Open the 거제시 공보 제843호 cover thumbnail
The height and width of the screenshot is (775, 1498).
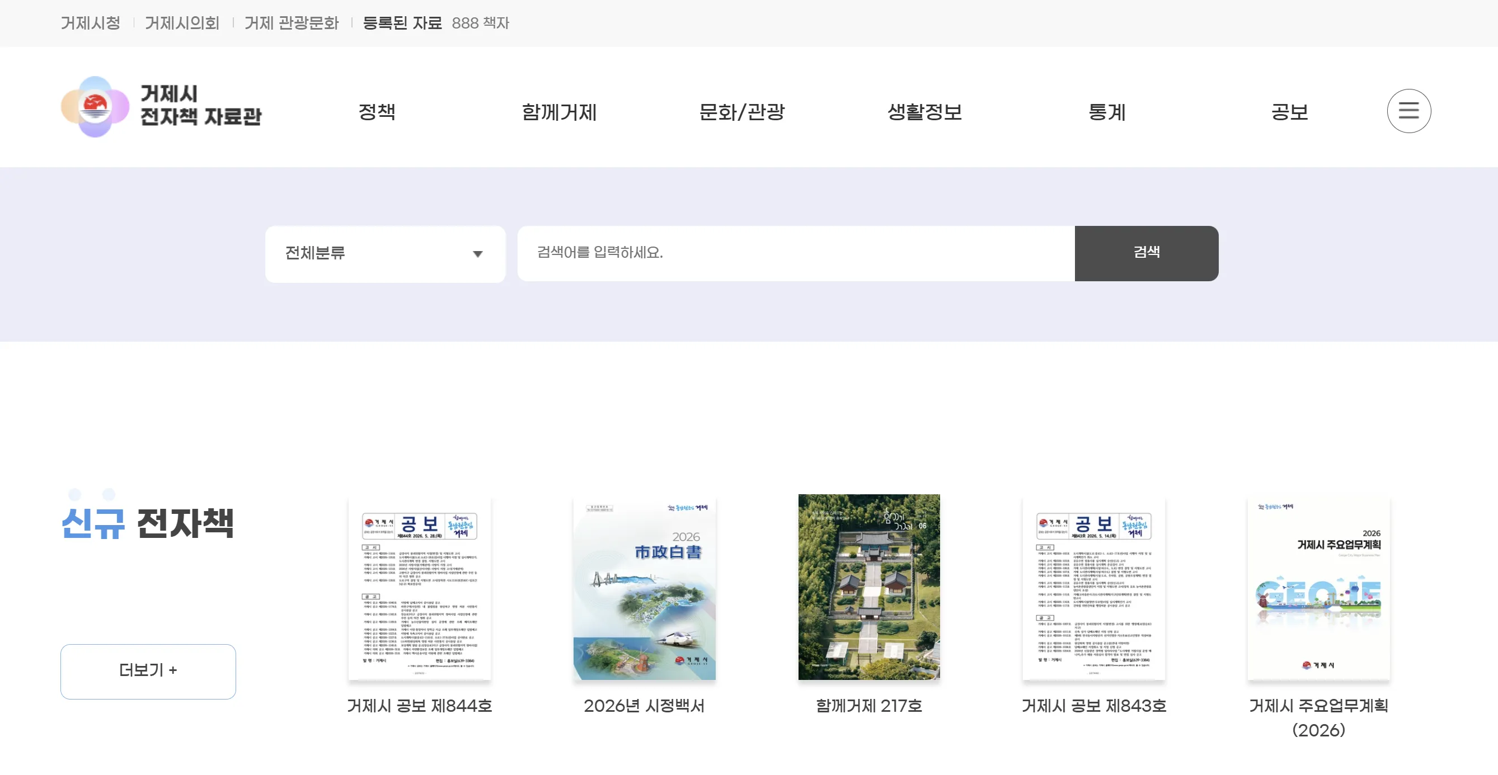[1093, 588]
